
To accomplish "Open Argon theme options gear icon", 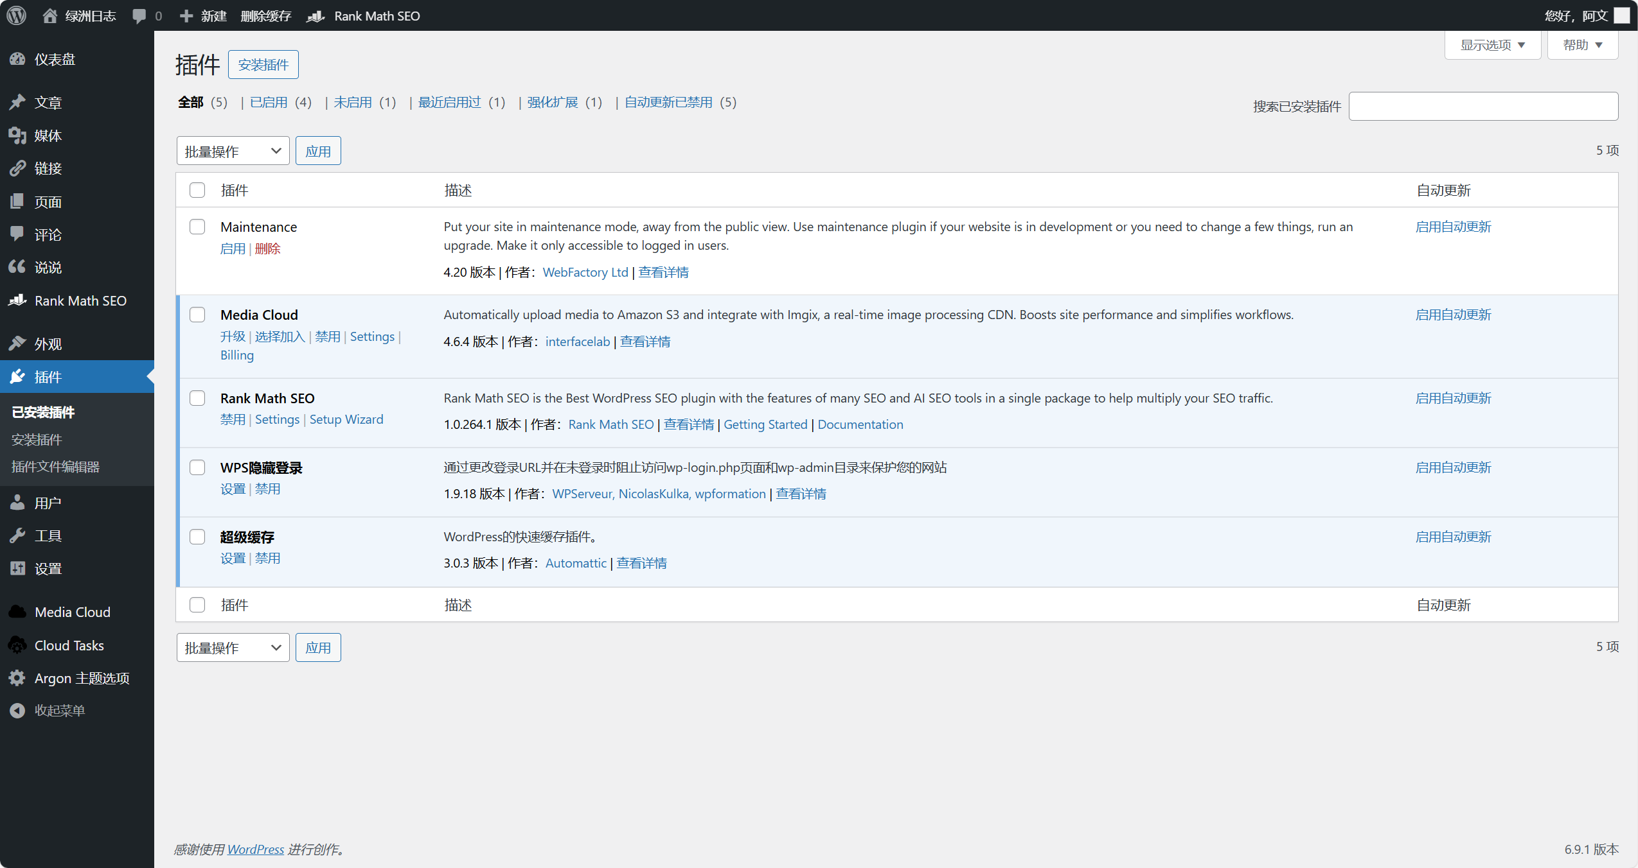I will click(17, 678).
